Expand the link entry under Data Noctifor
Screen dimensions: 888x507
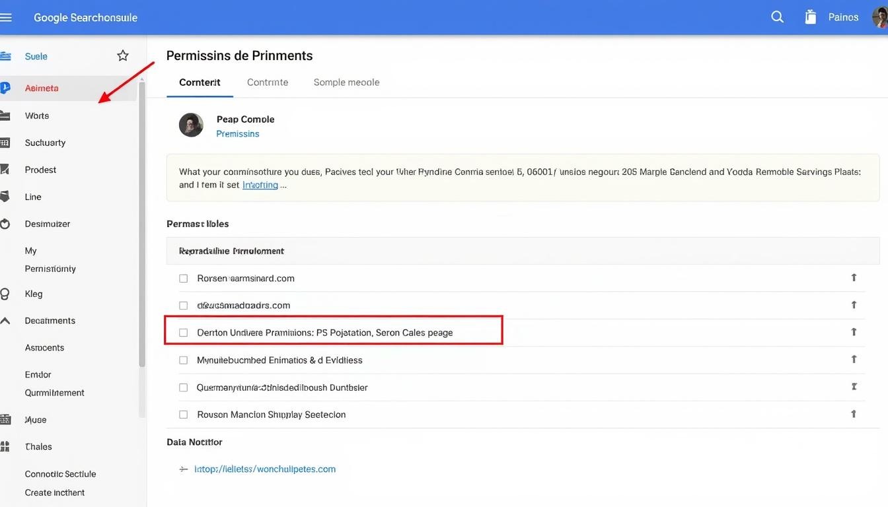click(x=183, y=469)
